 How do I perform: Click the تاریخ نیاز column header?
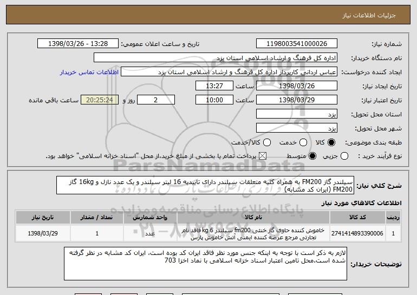pos(43,218)
